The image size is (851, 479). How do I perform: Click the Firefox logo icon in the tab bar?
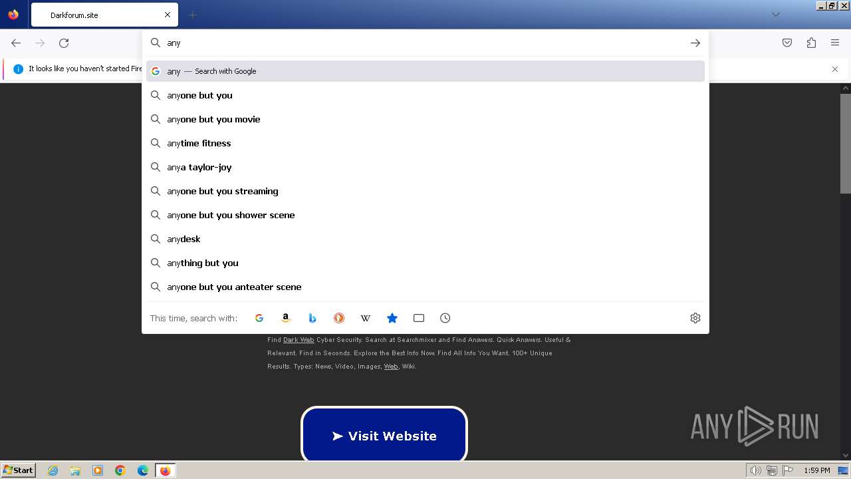coord(13,14)
